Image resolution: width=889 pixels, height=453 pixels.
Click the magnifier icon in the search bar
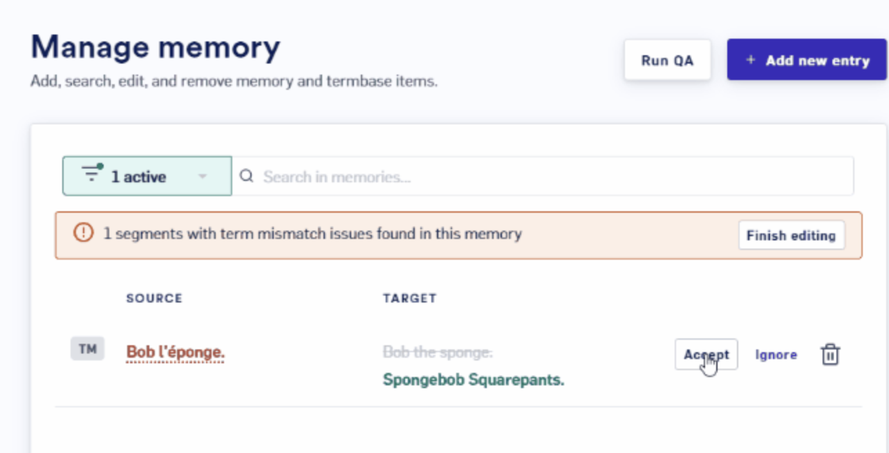[x=246, y=177]
